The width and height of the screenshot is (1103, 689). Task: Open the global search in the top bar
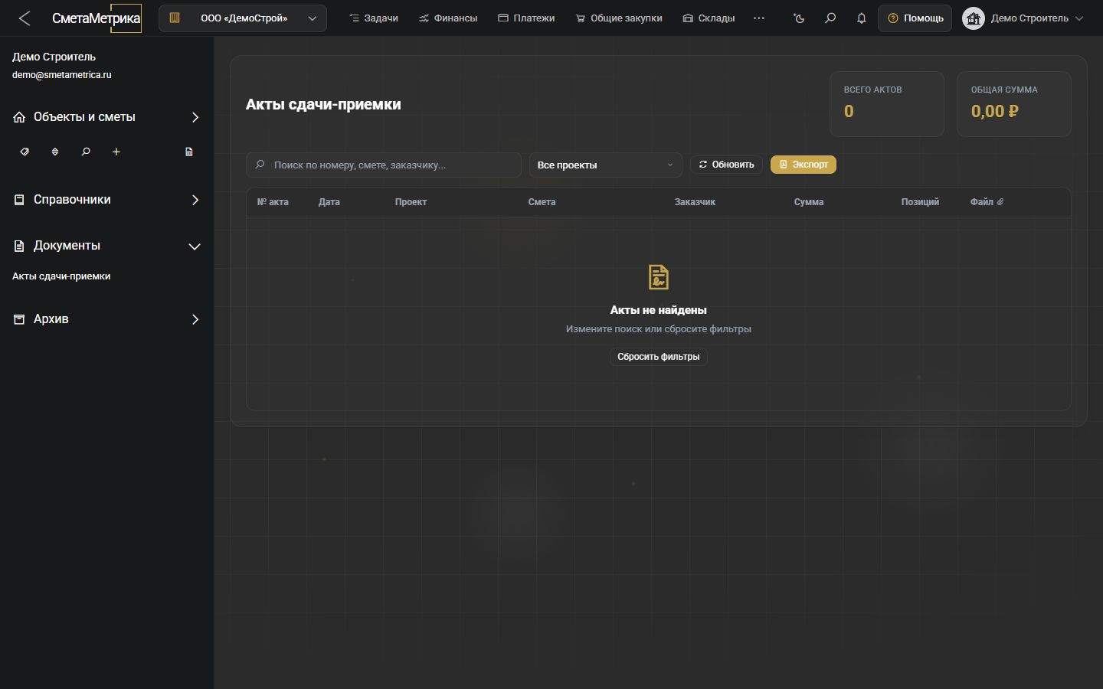click(x=830, y=18)
